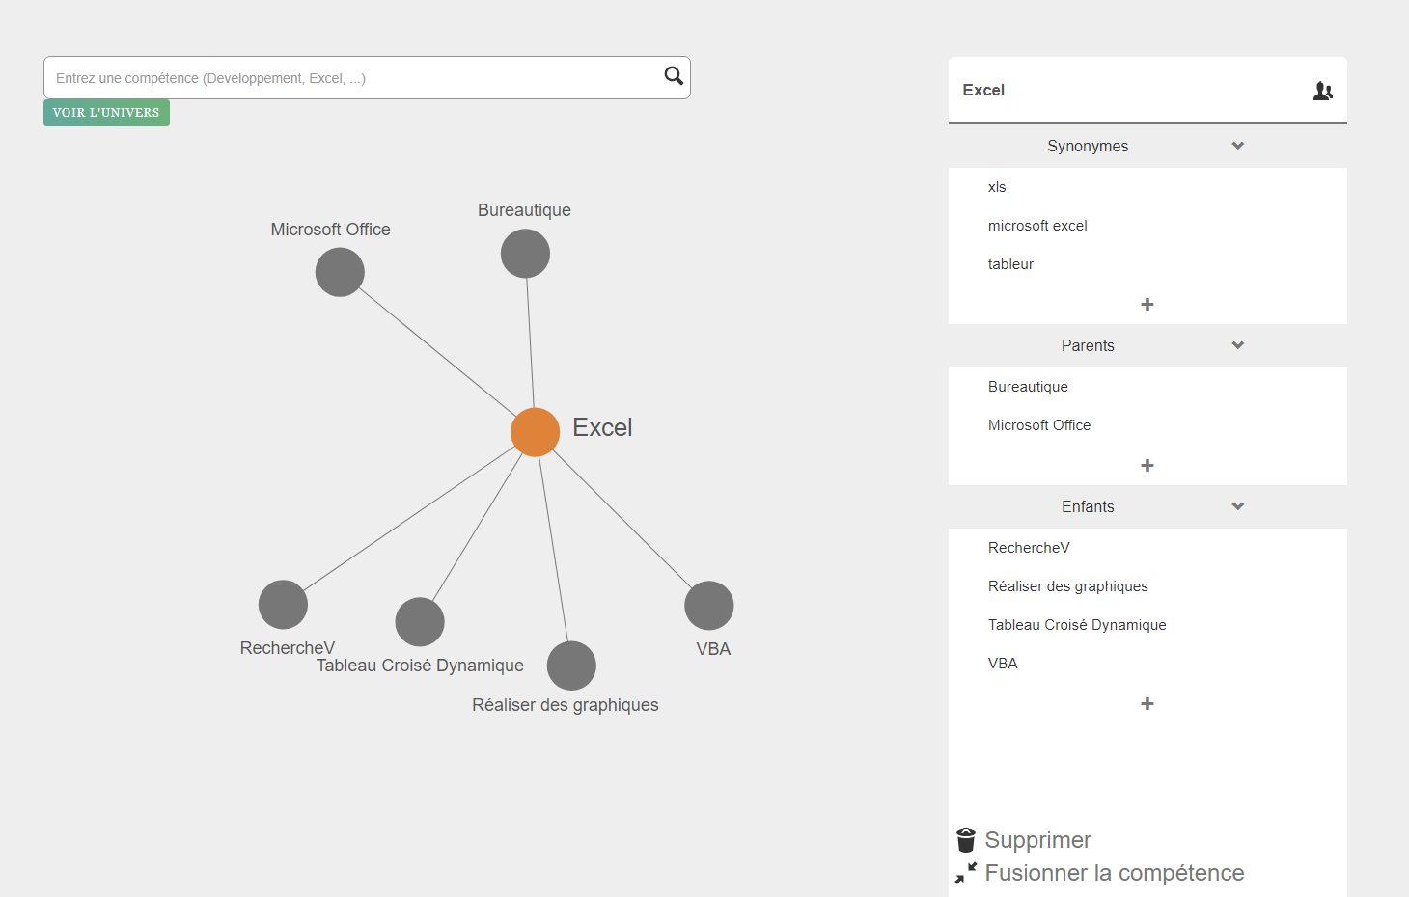Image resolution: width=1409 pixels, height=897 pixels.
Task: Select the VBA graph node
Action: [709, 606]
